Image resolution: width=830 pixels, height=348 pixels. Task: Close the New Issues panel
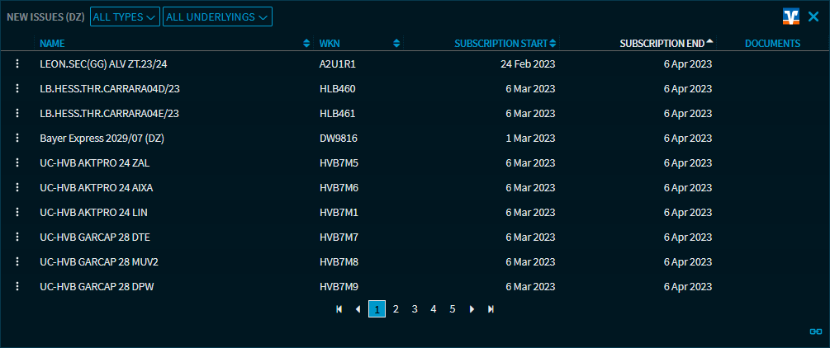click(813, 16)
